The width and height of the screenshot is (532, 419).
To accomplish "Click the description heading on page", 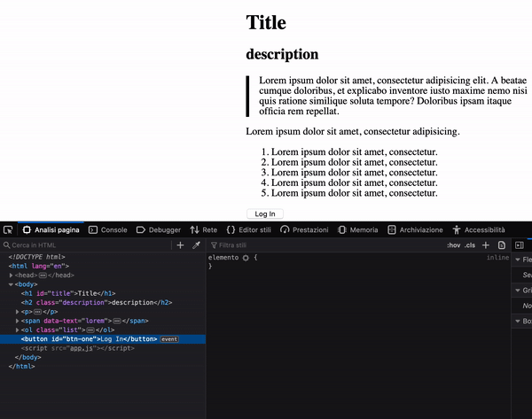I will pos(282,54).
